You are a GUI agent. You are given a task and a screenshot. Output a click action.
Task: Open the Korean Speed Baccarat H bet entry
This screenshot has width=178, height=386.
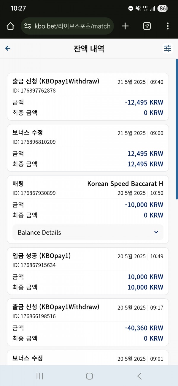point(88,209)
